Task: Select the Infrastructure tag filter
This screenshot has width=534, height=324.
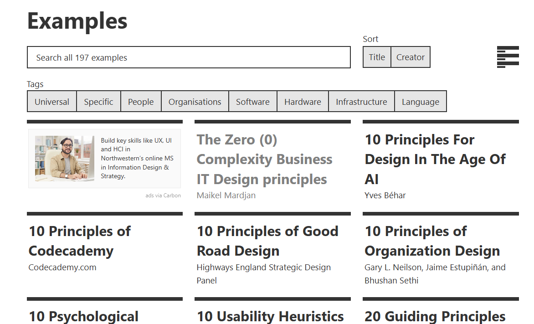Action: [361, 102]
